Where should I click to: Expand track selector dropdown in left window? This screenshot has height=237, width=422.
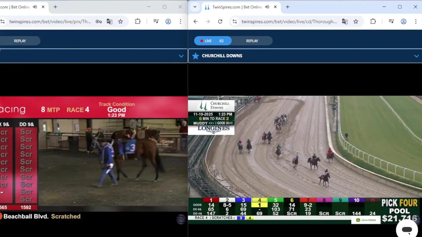coord(181,56)
